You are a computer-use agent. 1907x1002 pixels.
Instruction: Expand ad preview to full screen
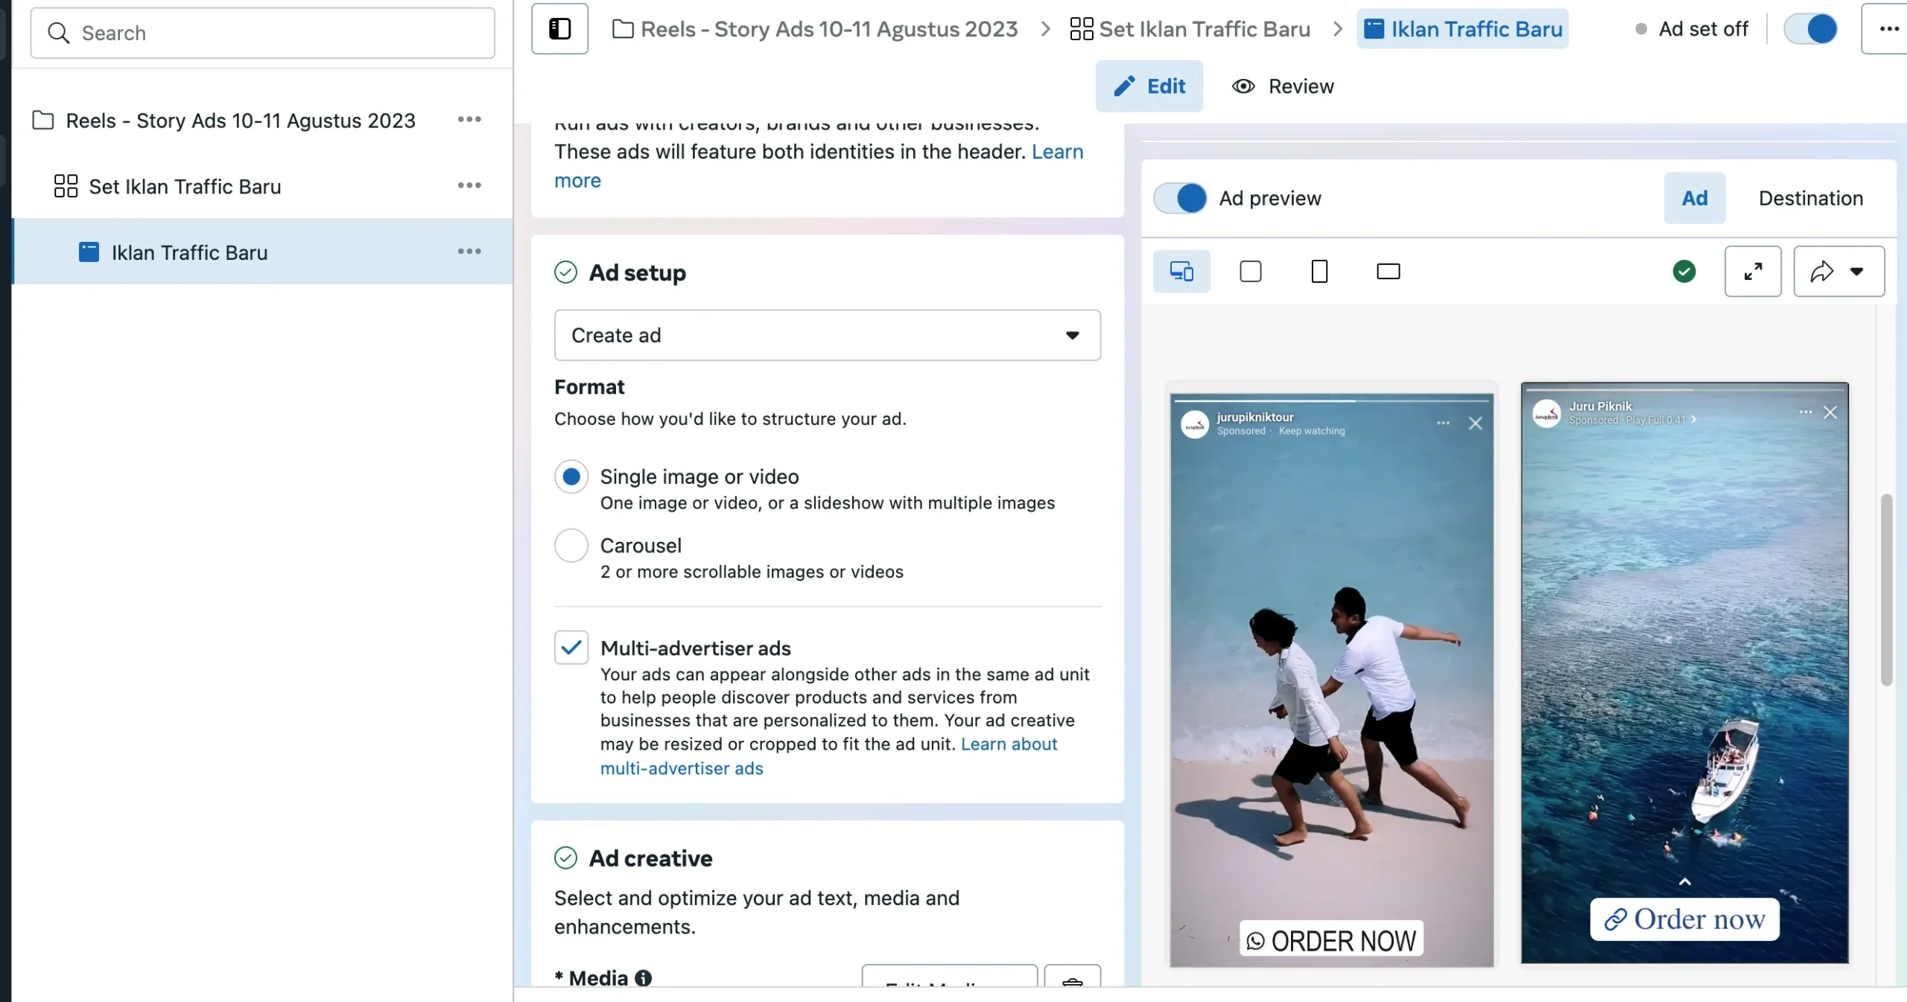click(x=1752, y=272)
